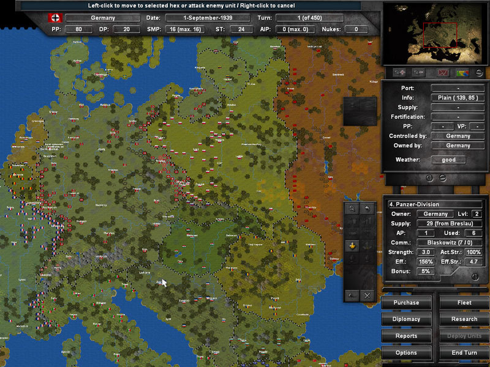The width and height of the screenshot is (490, 367).
Task: Click the Eff. value 156%
Action: coord(426,262)
